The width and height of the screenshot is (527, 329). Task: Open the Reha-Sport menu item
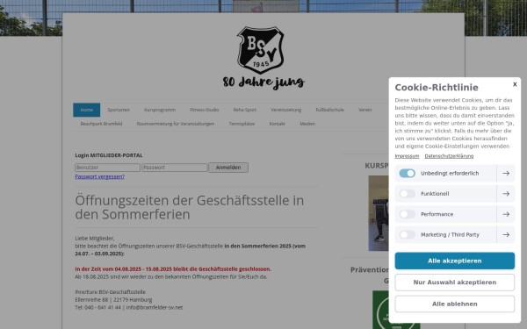245,110
